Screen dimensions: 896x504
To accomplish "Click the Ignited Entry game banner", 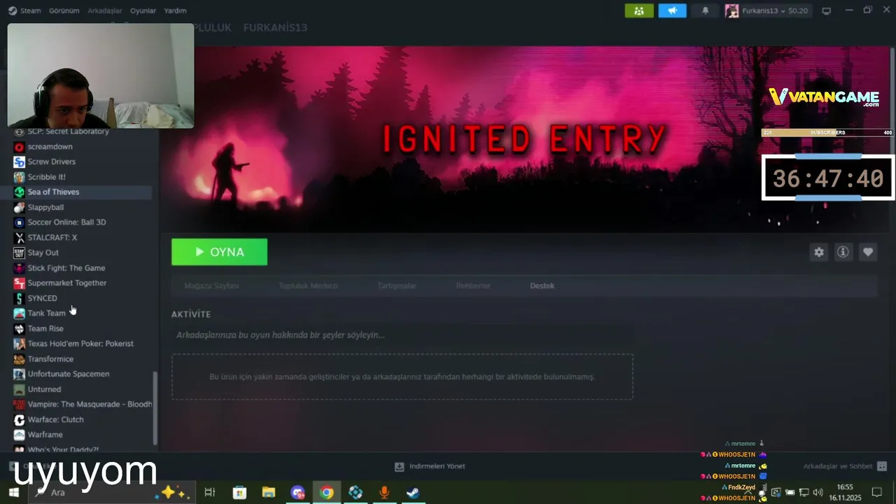I will (x=525, y=139).
